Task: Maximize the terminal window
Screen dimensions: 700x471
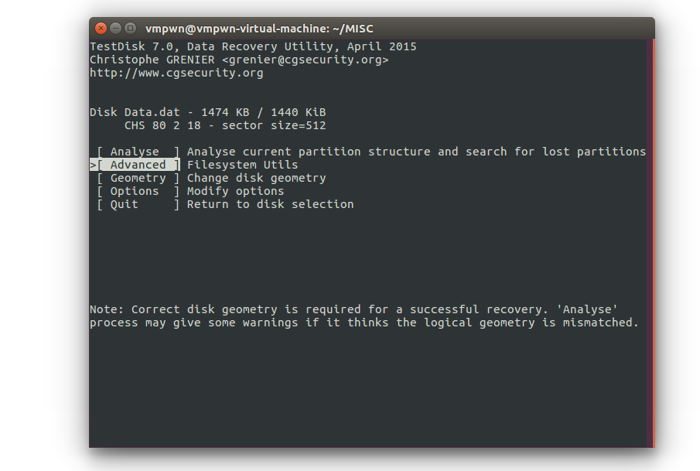Action: (x=131, y=29)
